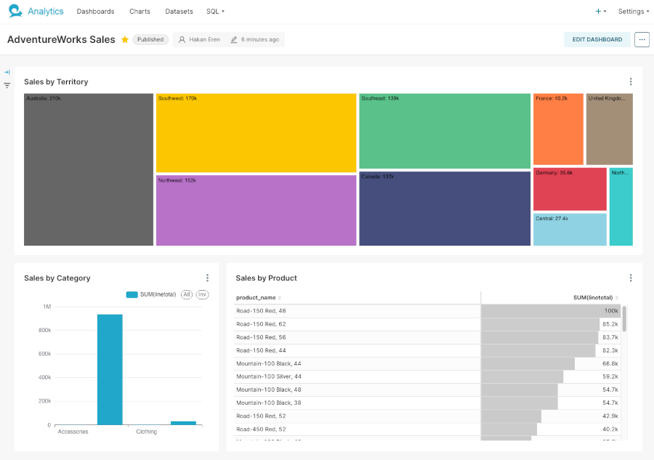
Task: Open the Datasets menu item
Action: 179,12
